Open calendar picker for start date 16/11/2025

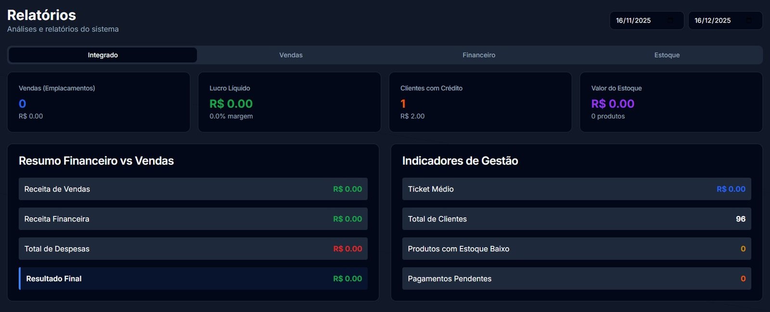(x=670, y=21)
